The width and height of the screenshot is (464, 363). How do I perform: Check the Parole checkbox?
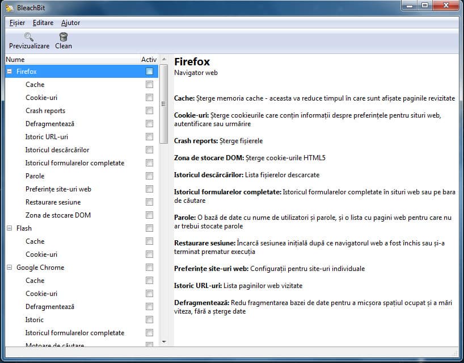[149, 176]
